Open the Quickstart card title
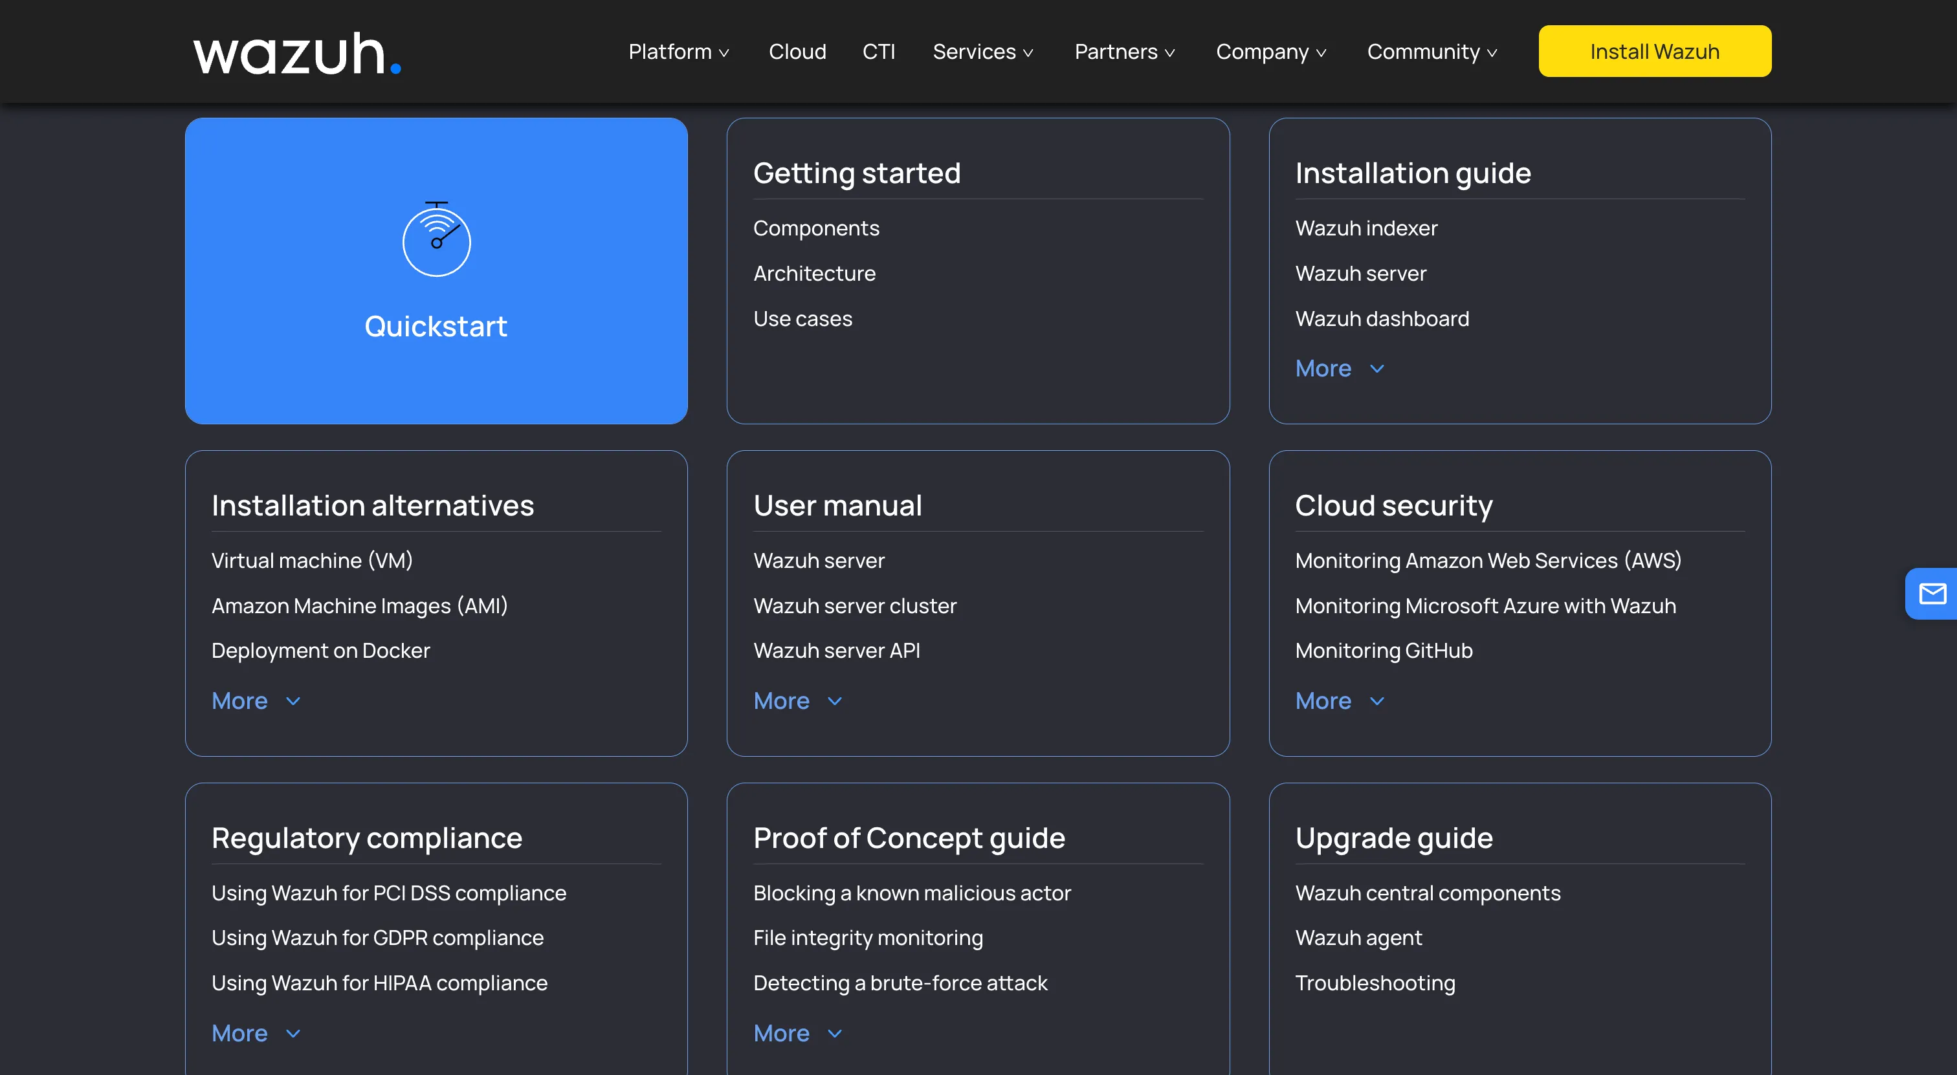Screen dimensions: 1957x1075 tap(436, 327)
